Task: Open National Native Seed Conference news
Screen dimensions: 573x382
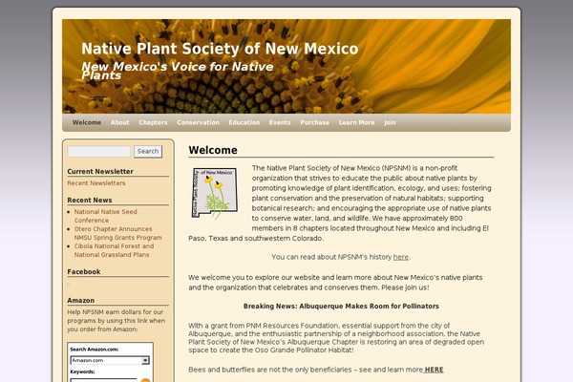Action: (x=106, y=216)
